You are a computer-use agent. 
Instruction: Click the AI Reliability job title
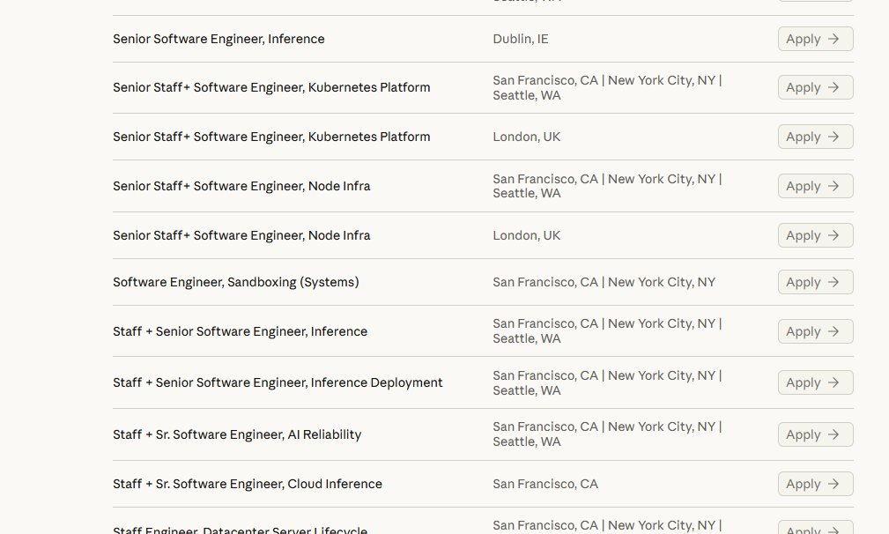pos(237,434)
